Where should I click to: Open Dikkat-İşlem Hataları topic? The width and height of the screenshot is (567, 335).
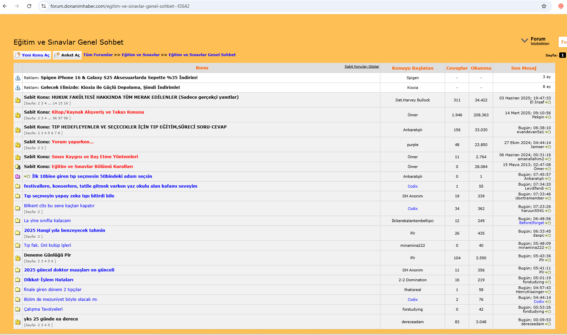point(49,280)
